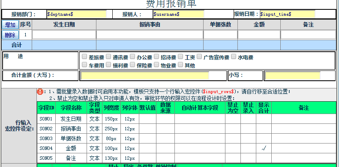Click the 报销事由 input in row 1

[150, 35]
